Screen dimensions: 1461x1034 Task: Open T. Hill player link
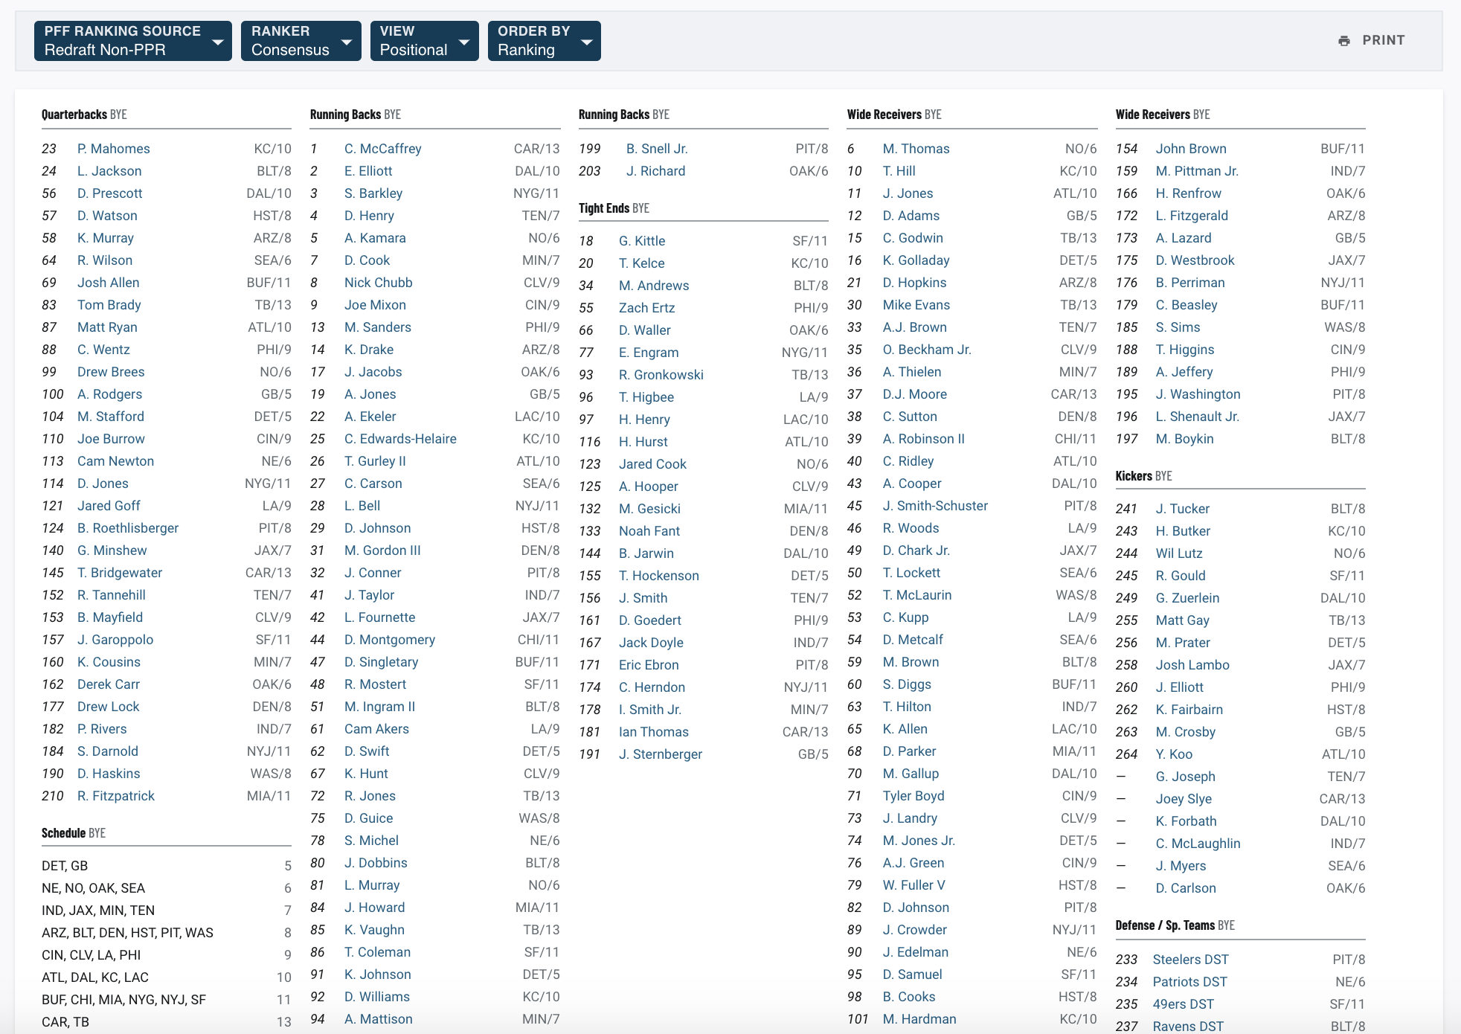pyautogui.click(x=899, y=171)
